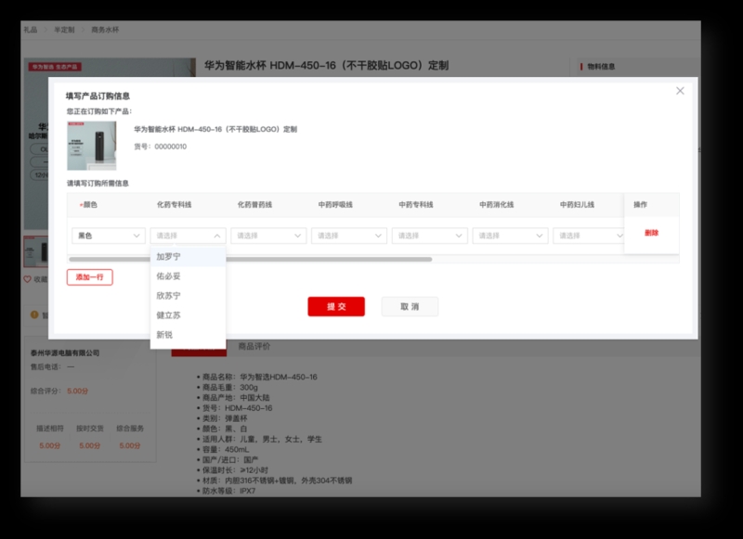Click the table's horizontal scrollbar
Screen dimensions: 743x539
[x=251, y=260]
